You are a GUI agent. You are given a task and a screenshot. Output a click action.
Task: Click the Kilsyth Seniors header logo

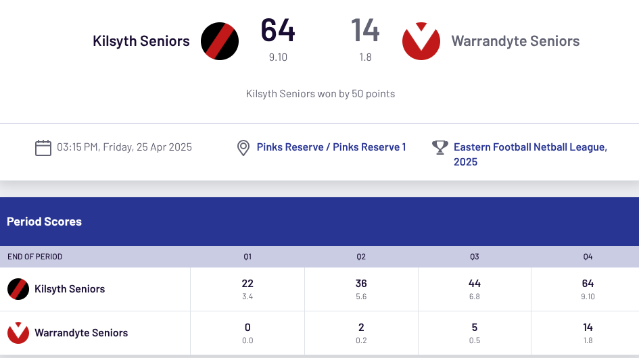(220, 41)
